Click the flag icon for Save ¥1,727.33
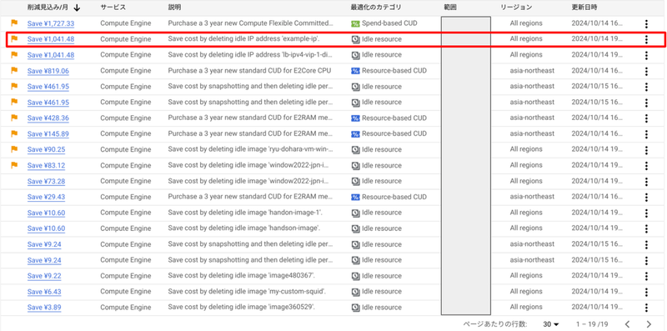Screen dimensions: 667x331 (x=14, y=23)
